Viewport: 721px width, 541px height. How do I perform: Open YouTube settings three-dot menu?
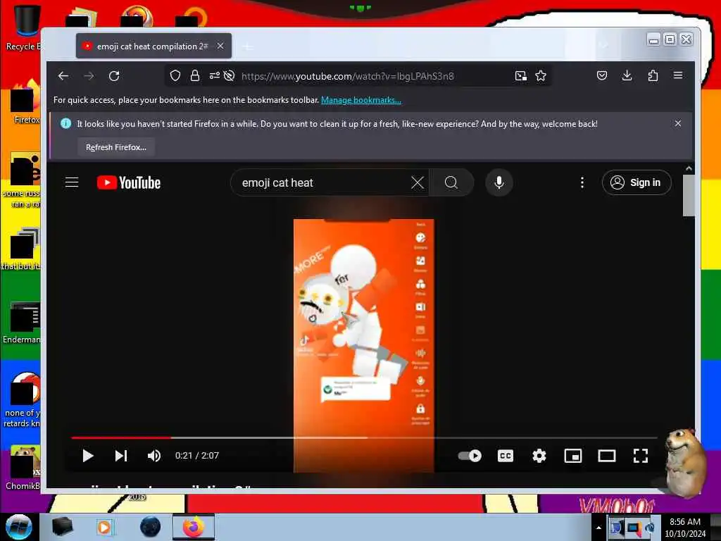tap(582, 182)
